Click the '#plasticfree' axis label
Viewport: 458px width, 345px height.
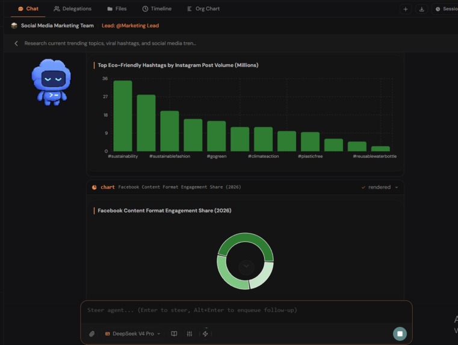coord(310,157)
